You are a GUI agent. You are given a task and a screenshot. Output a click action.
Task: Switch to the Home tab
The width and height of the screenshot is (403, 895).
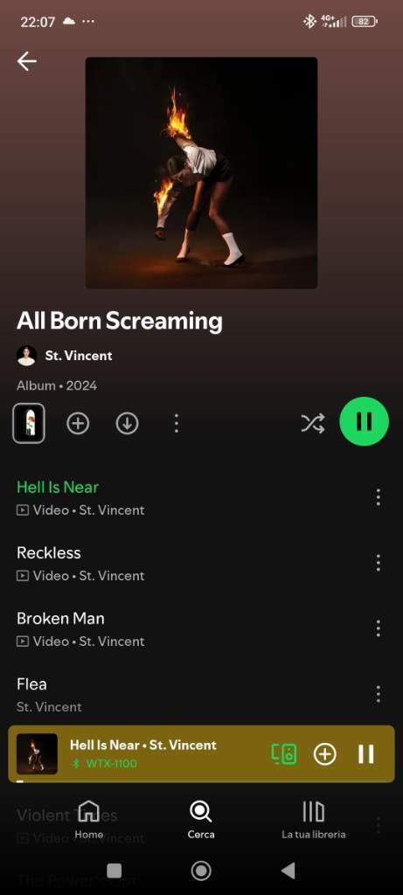[89, 820]
